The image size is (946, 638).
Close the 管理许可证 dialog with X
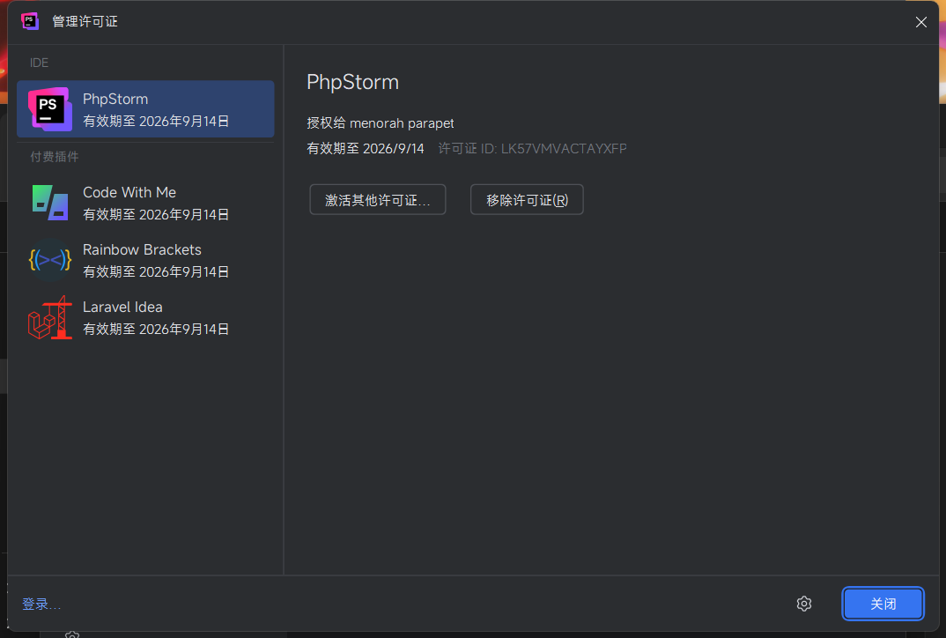[920, 22]
